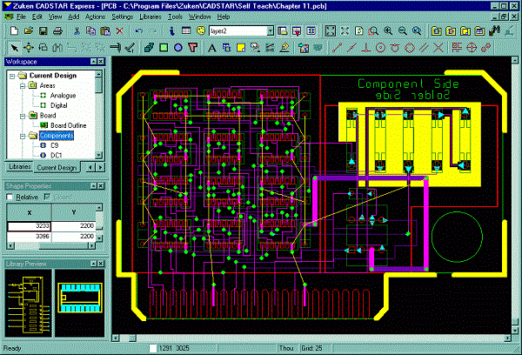The image size is (522, 355).
Task: Print the design using the printer icon
Action: [x=57, y=31]
